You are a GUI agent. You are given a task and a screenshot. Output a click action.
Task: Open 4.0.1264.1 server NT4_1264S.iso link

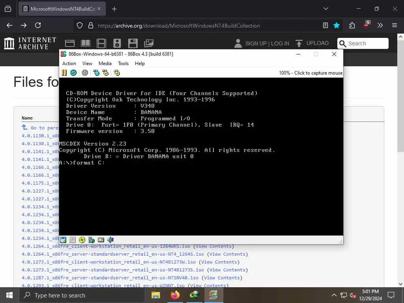112,254
